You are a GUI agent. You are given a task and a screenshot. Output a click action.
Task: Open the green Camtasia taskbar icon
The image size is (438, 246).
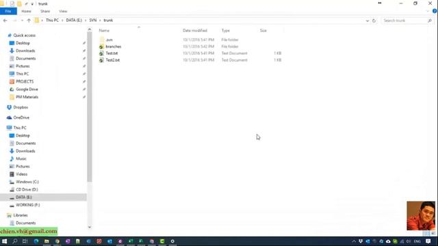click(x=162, y=241)
